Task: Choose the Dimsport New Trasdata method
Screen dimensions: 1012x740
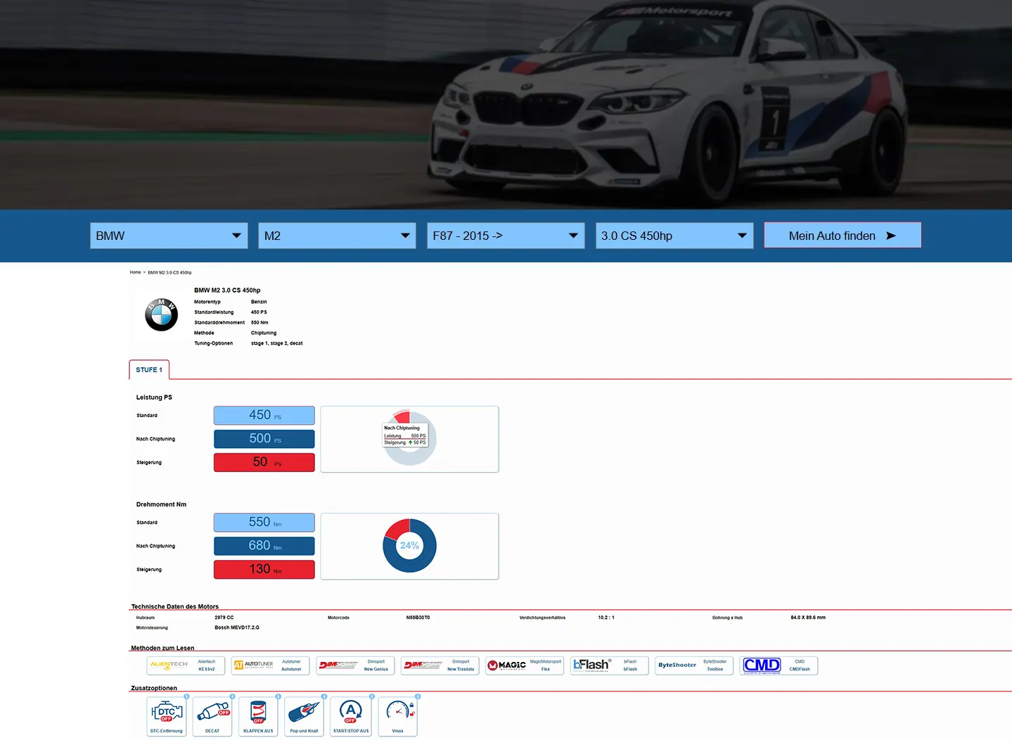Action: tap(440, 665)
